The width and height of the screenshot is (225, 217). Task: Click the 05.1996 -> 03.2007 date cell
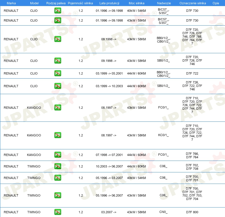click(x=109, y=178)
